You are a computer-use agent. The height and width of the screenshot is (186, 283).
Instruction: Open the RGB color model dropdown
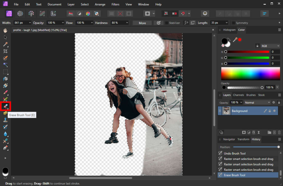pyautogui.click(x=270, y=46)
